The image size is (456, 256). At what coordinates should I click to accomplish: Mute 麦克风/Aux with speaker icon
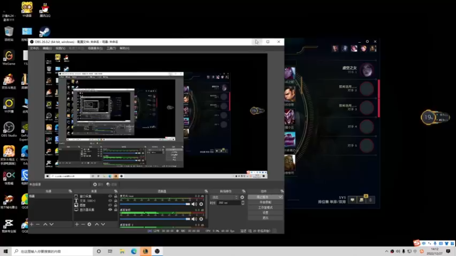[194, 204]
